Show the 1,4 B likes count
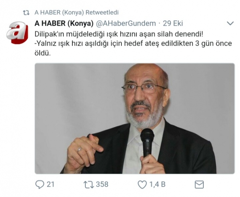 pyautogui.click(x=157, y=184)
